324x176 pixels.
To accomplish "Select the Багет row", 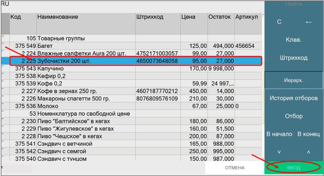I will [x=131, y=46].
